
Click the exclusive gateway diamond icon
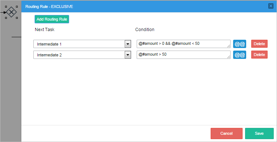pyautogui.click(x=11, y=12)
